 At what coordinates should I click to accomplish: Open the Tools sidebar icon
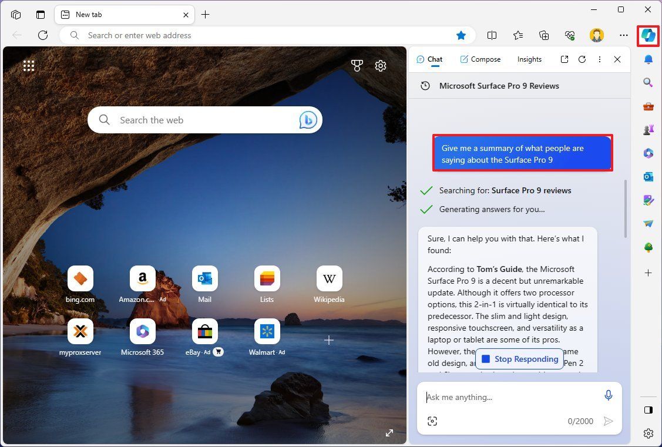648,106
